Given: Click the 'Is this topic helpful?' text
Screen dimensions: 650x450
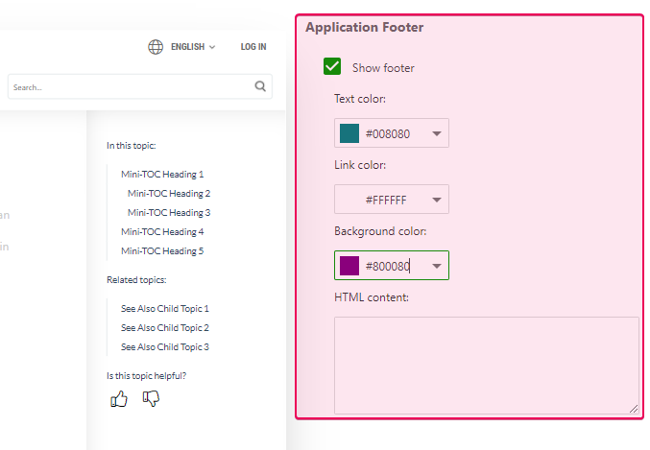Looking at the screenshot, I should click(x=146, y=376).
